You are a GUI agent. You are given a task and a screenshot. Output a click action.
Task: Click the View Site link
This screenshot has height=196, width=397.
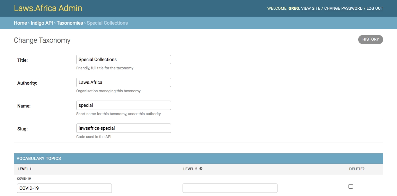click(x=311, y=8)
